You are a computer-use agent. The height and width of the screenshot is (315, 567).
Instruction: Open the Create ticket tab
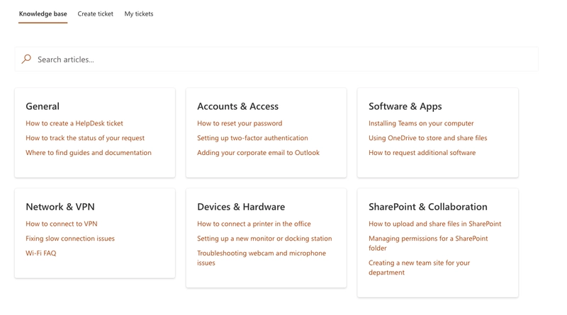[x=96, y=13]
